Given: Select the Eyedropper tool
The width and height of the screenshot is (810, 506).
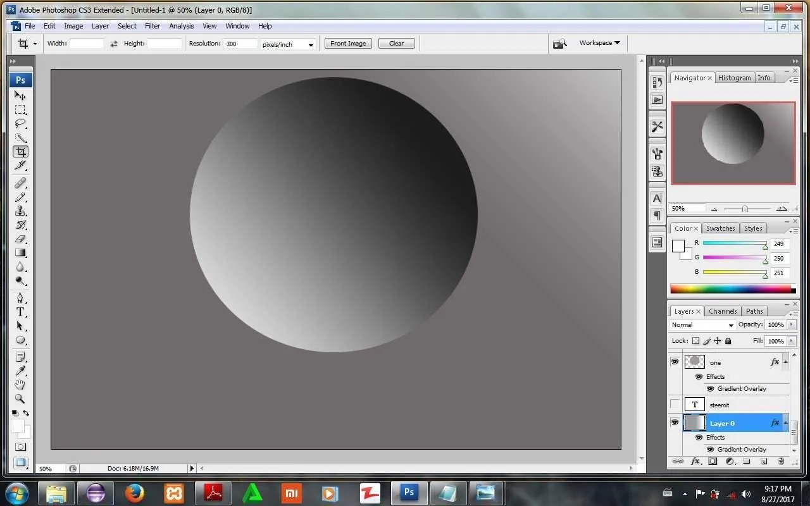Looking at the screenshot, I should [x=20, y=371].
